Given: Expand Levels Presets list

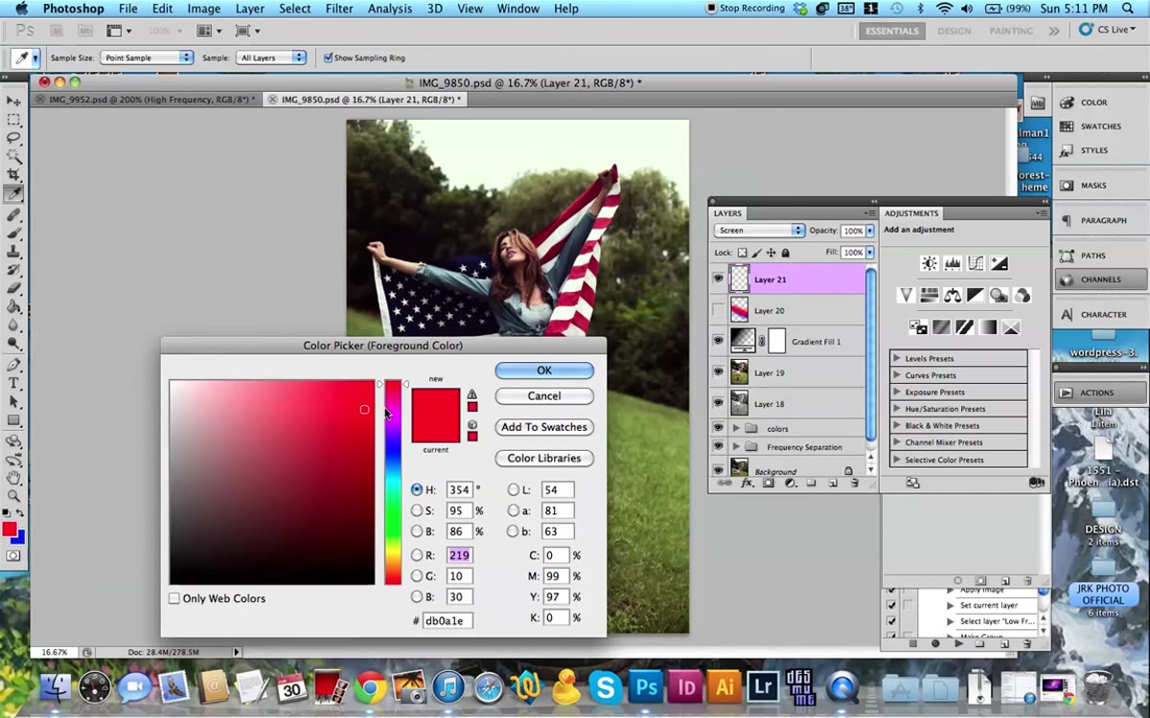Looking at the screenshot, I should point(897,358).
